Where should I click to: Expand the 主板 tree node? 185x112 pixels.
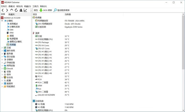pos(2,48)
